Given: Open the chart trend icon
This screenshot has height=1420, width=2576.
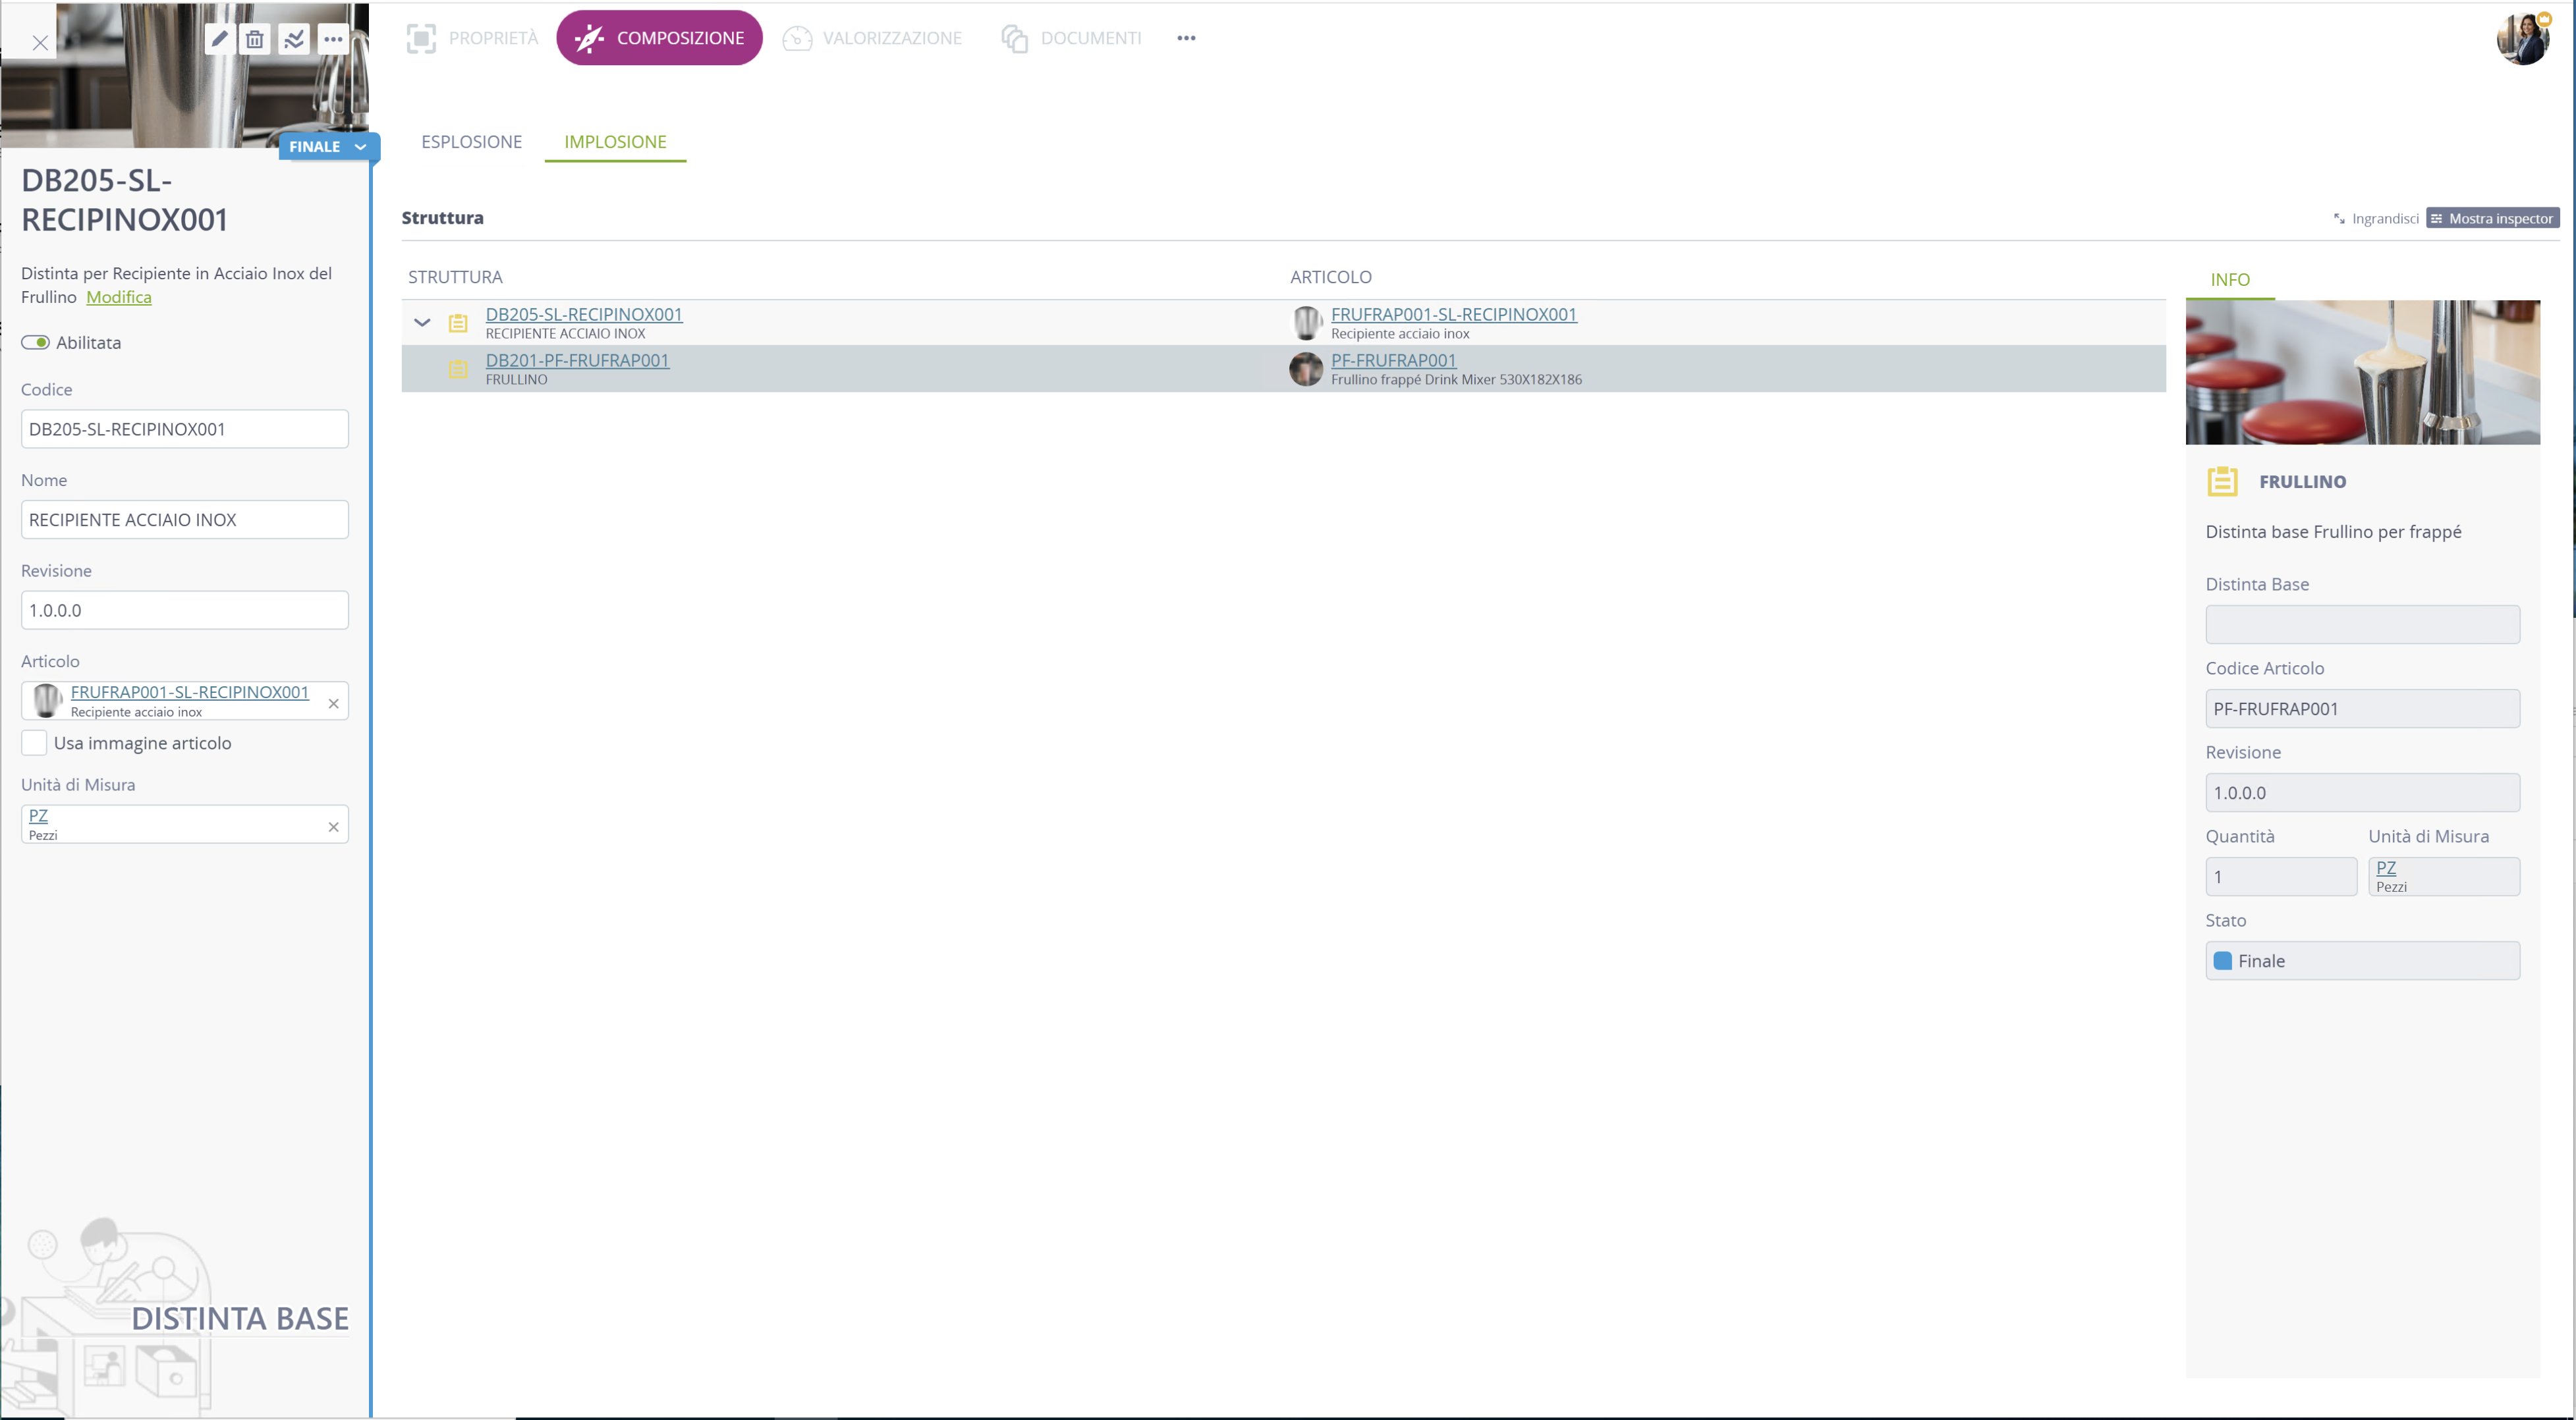Looking at the screenshot, I should 294,39.
